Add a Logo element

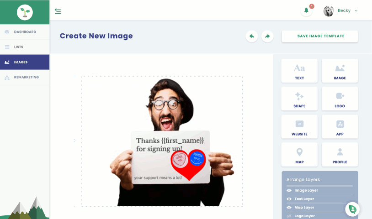point(340,99)
